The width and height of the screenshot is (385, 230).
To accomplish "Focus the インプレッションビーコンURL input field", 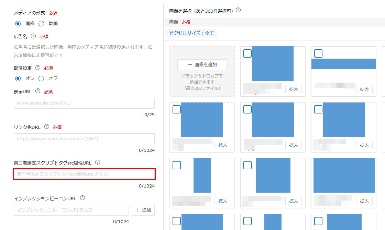I will [71, 210].
